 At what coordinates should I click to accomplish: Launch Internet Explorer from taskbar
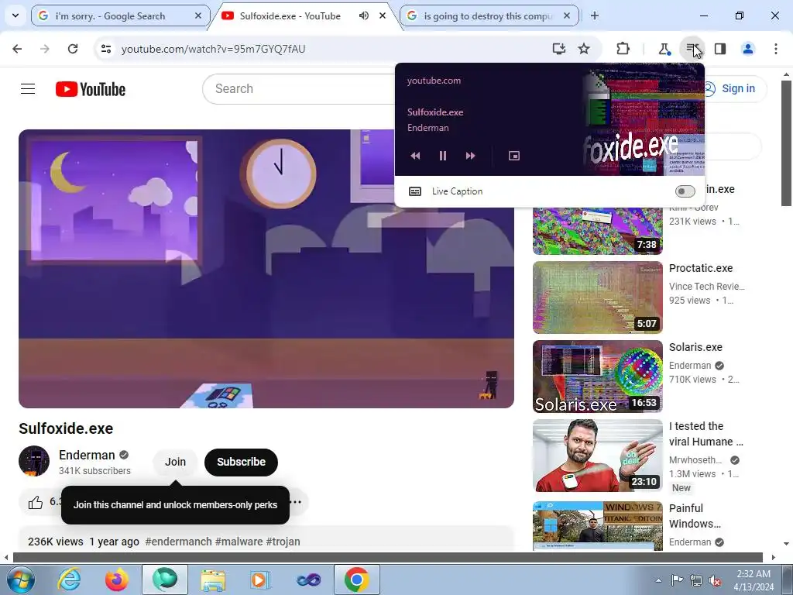click(x=69, y=580)
